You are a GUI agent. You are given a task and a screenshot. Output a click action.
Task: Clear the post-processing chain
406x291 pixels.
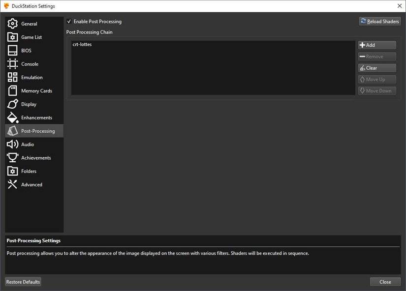(376, 67)
